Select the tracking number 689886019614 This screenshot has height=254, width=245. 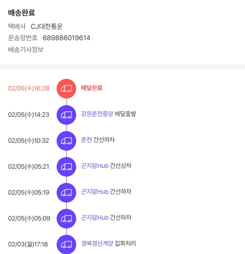point(66,38)
